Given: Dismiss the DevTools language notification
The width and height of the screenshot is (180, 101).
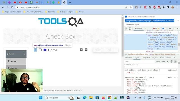Looking at the screenshot, I should click(x=178, y=20).
